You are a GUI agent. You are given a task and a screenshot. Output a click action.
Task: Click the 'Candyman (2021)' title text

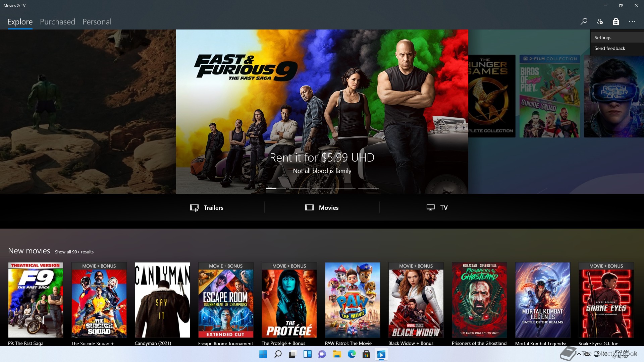153,343
